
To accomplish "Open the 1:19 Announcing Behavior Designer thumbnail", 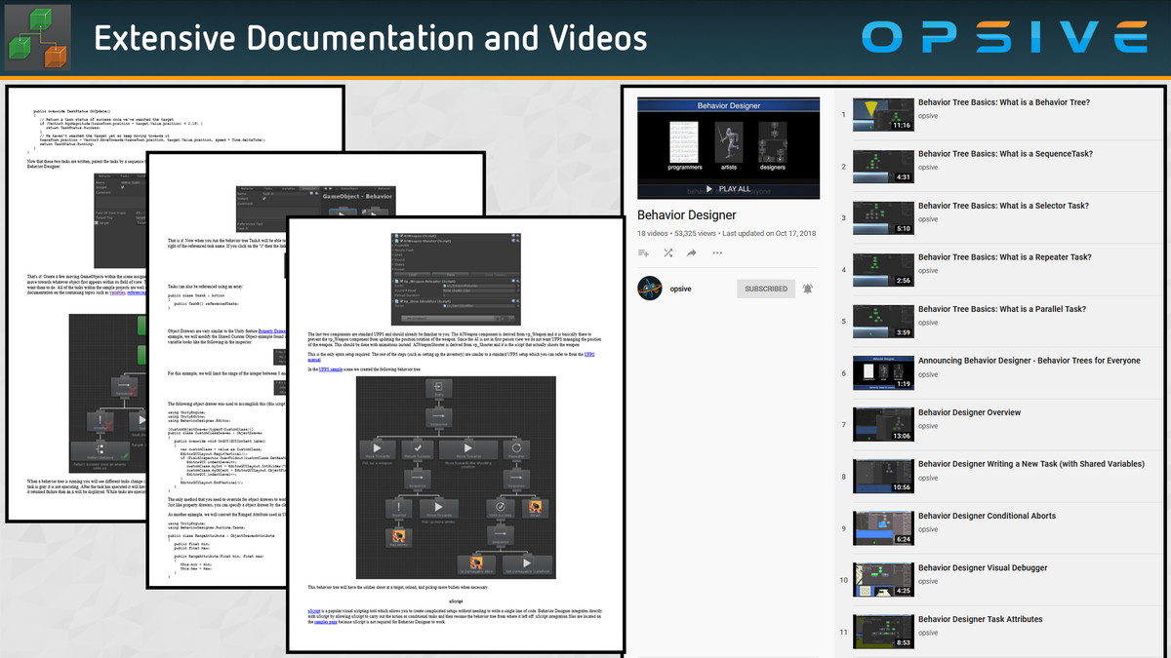I will [x=883, y=373].
